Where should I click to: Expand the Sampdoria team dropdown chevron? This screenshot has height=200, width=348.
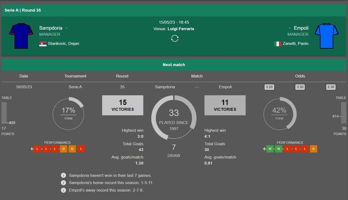click(67, 28)
